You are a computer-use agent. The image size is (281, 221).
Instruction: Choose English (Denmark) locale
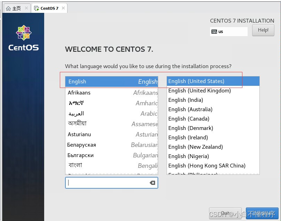pyautogui.click(x=213, y=128)
